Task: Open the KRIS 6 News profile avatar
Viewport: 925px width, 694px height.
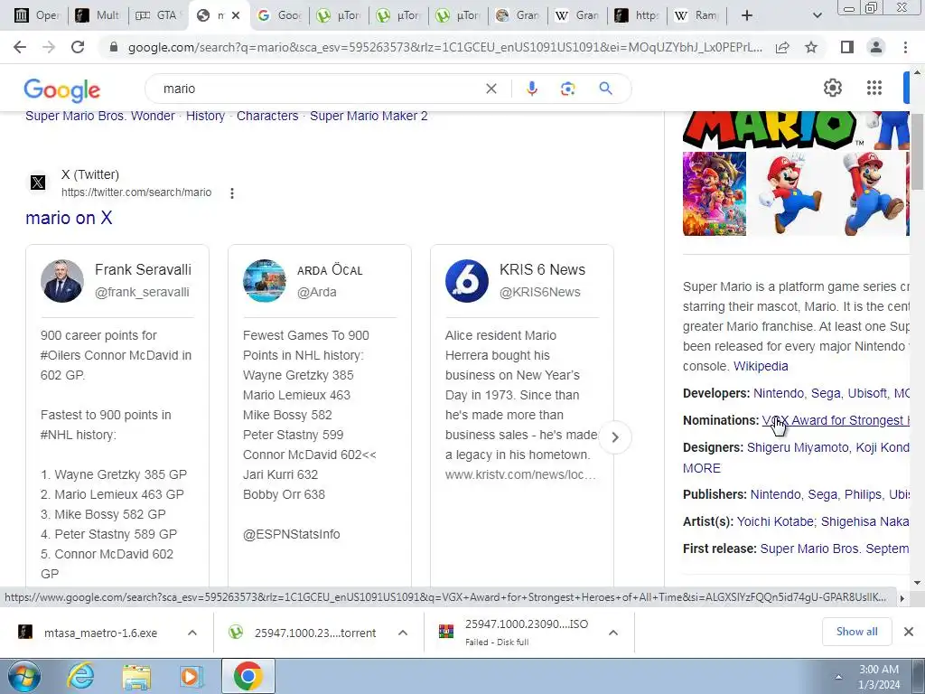Action: pos(467,281)
